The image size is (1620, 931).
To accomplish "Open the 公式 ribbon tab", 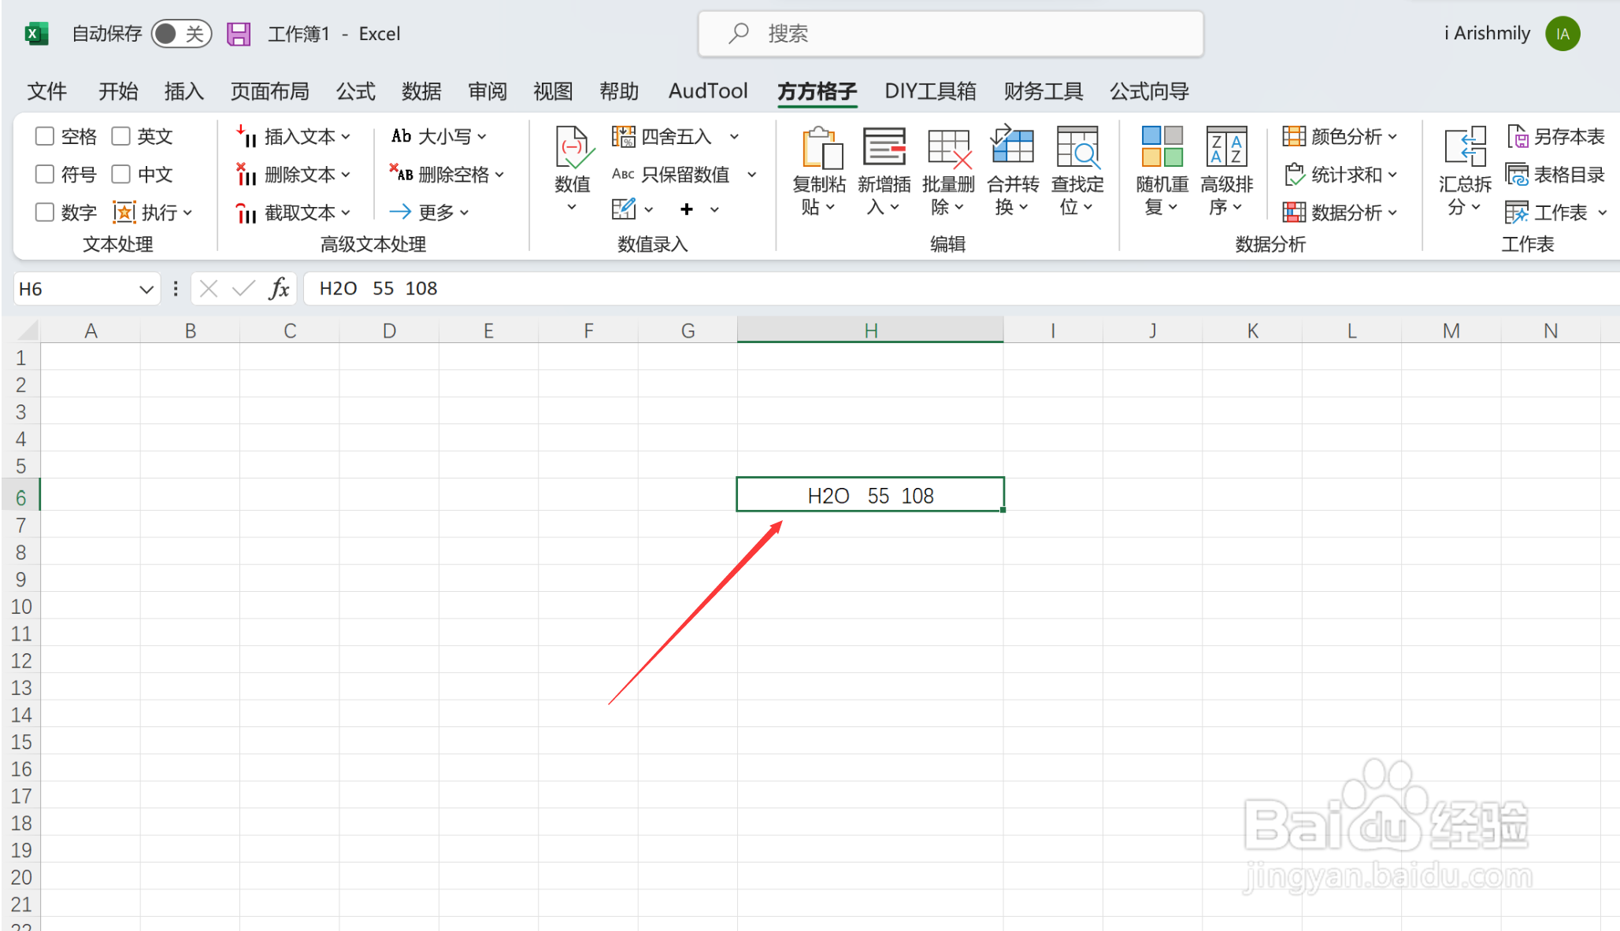I will [355, 91].
